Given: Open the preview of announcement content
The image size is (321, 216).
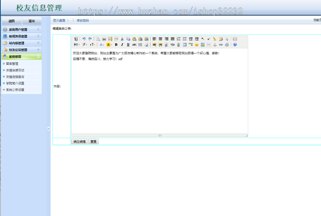Looking at the screenshot, I should [x=98, y=39].
